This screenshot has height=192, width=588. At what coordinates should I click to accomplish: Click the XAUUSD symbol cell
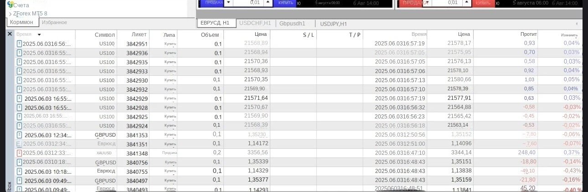click(x=104, y=153)
